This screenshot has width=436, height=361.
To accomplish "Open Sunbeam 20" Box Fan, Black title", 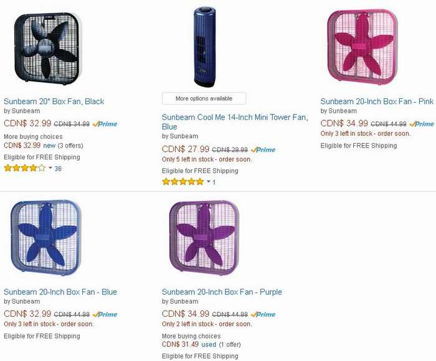I will point(54,101).
